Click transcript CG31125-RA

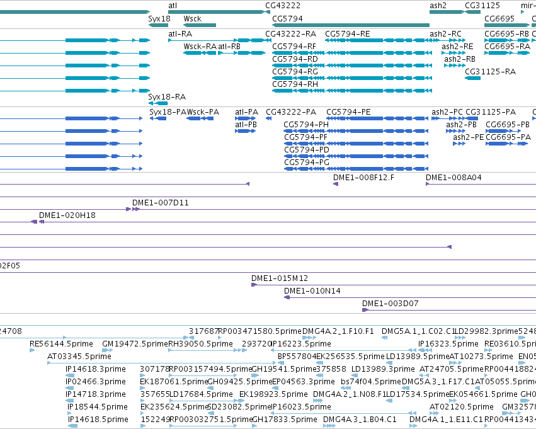[x=490, y=72]
